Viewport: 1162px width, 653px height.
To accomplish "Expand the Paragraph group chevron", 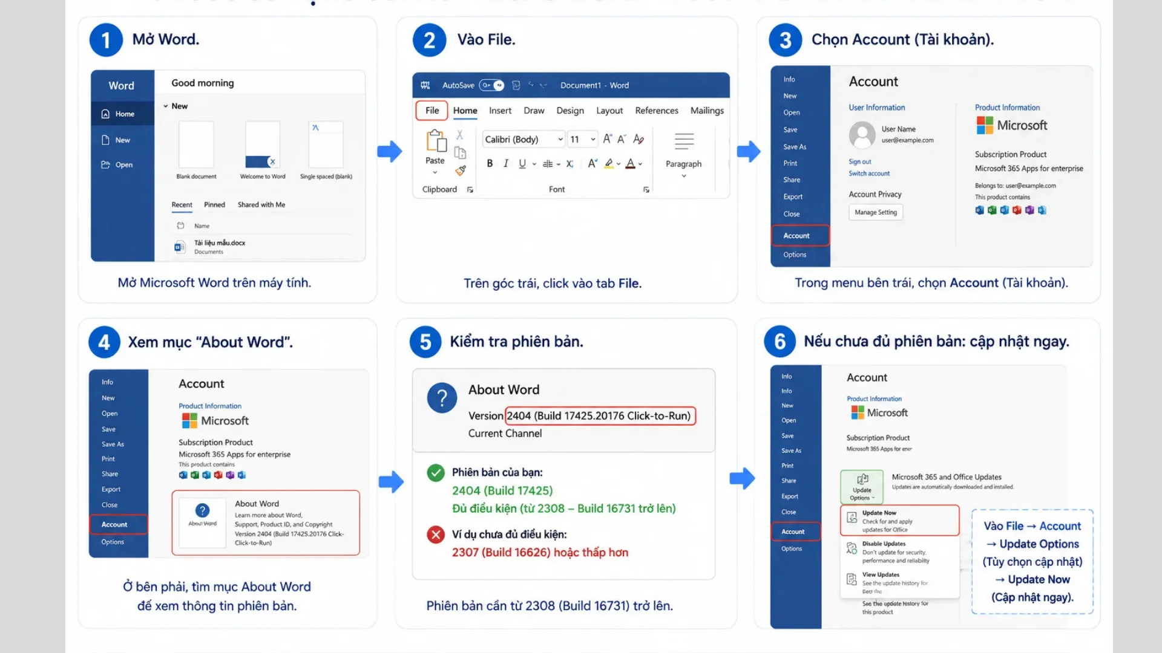I will click(x=684, y=176).
